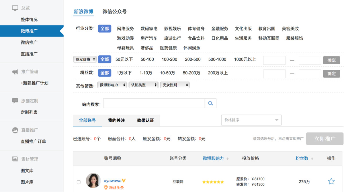Click 确定 button in the price range row
The height and width of the screenshot is (192, 344).
(x=331, y=60)
